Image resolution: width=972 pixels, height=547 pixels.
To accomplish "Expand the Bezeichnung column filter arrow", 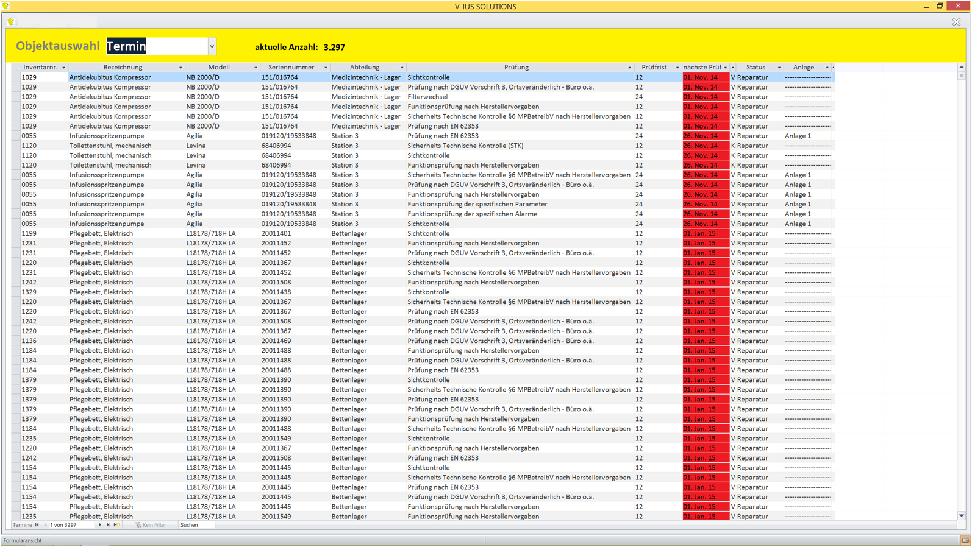I will (x=180, y=68).
